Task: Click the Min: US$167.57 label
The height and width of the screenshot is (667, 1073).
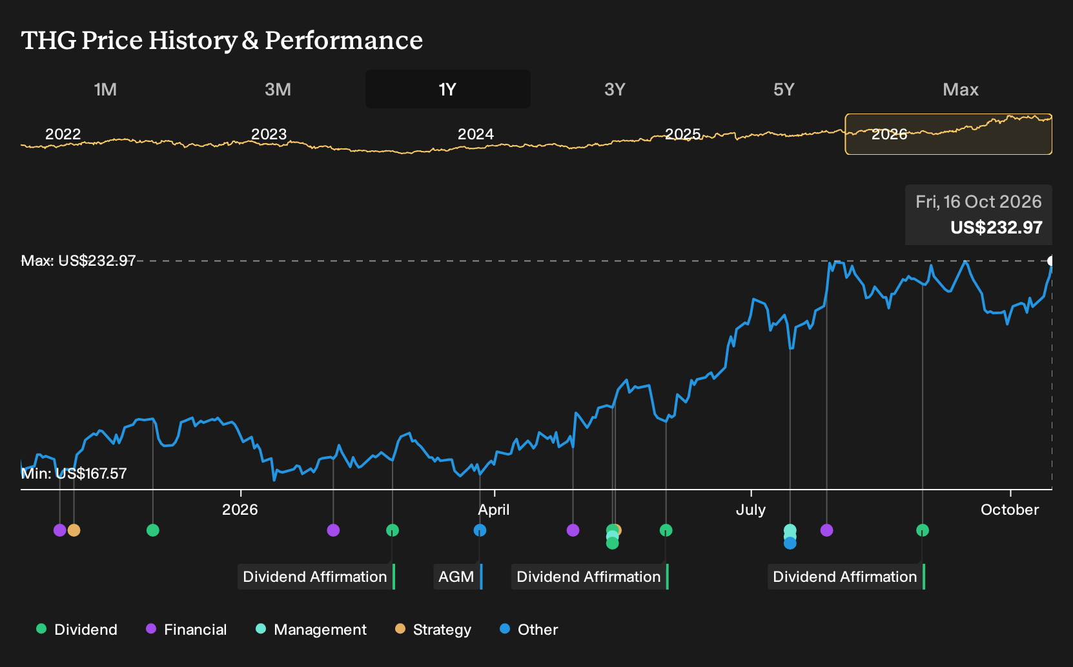Action: (x=74, y=473)
